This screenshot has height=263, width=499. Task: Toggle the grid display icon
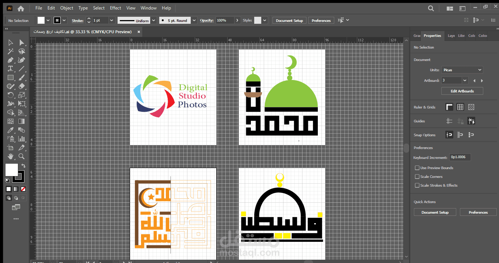[x=460, y=107]
